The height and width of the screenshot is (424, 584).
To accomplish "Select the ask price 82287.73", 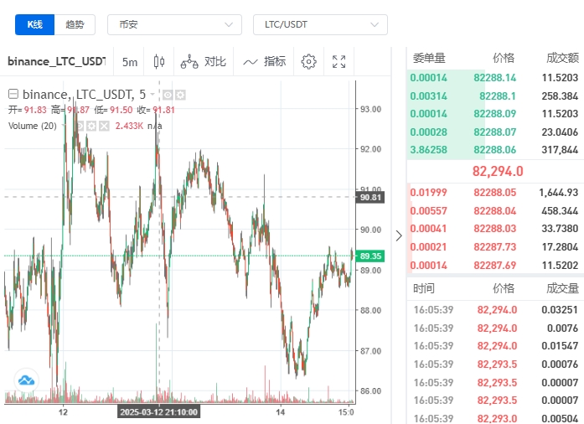I will pyautogui.click(x=494, y=246).
